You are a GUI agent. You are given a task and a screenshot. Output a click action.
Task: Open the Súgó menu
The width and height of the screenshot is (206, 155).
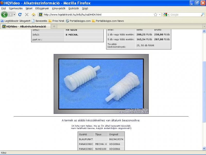(85, 9)
